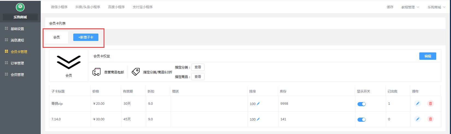451x134 pixels.
Task: Click the 乐购商城 sidebar title
Action: pos(20,17)
